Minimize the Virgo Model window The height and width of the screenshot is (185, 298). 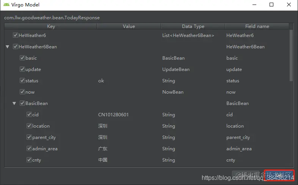[x=254, y=5]
